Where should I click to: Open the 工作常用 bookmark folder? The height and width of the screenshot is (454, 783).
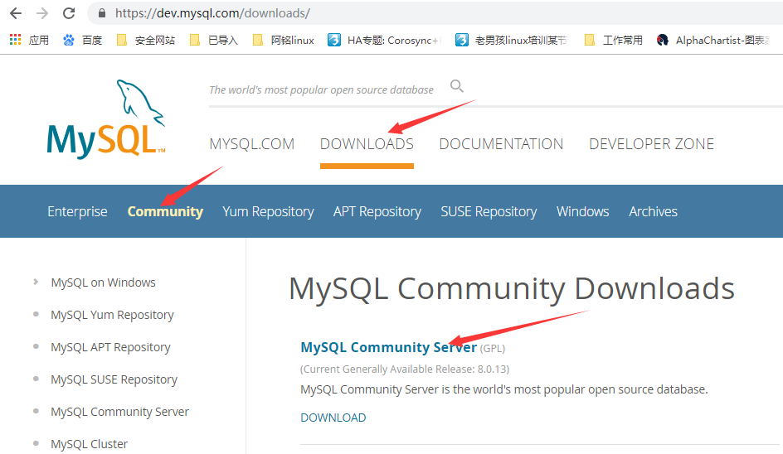[613, 40]
